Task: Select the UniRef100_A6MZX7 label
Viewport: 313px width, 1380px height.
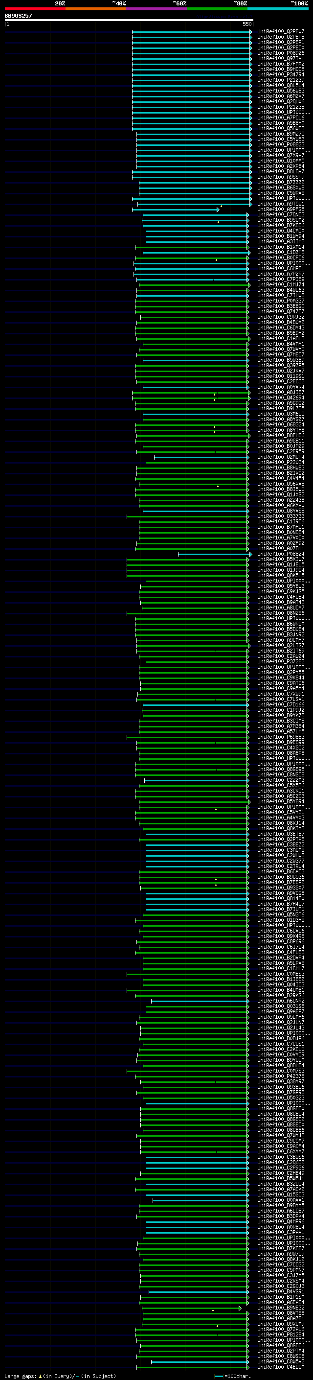Action: pos(280,96)
